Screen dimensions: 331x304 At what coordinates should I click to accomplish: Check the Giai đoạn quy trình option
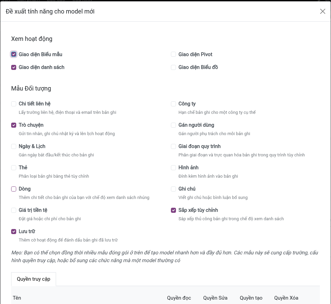(173, 146)
